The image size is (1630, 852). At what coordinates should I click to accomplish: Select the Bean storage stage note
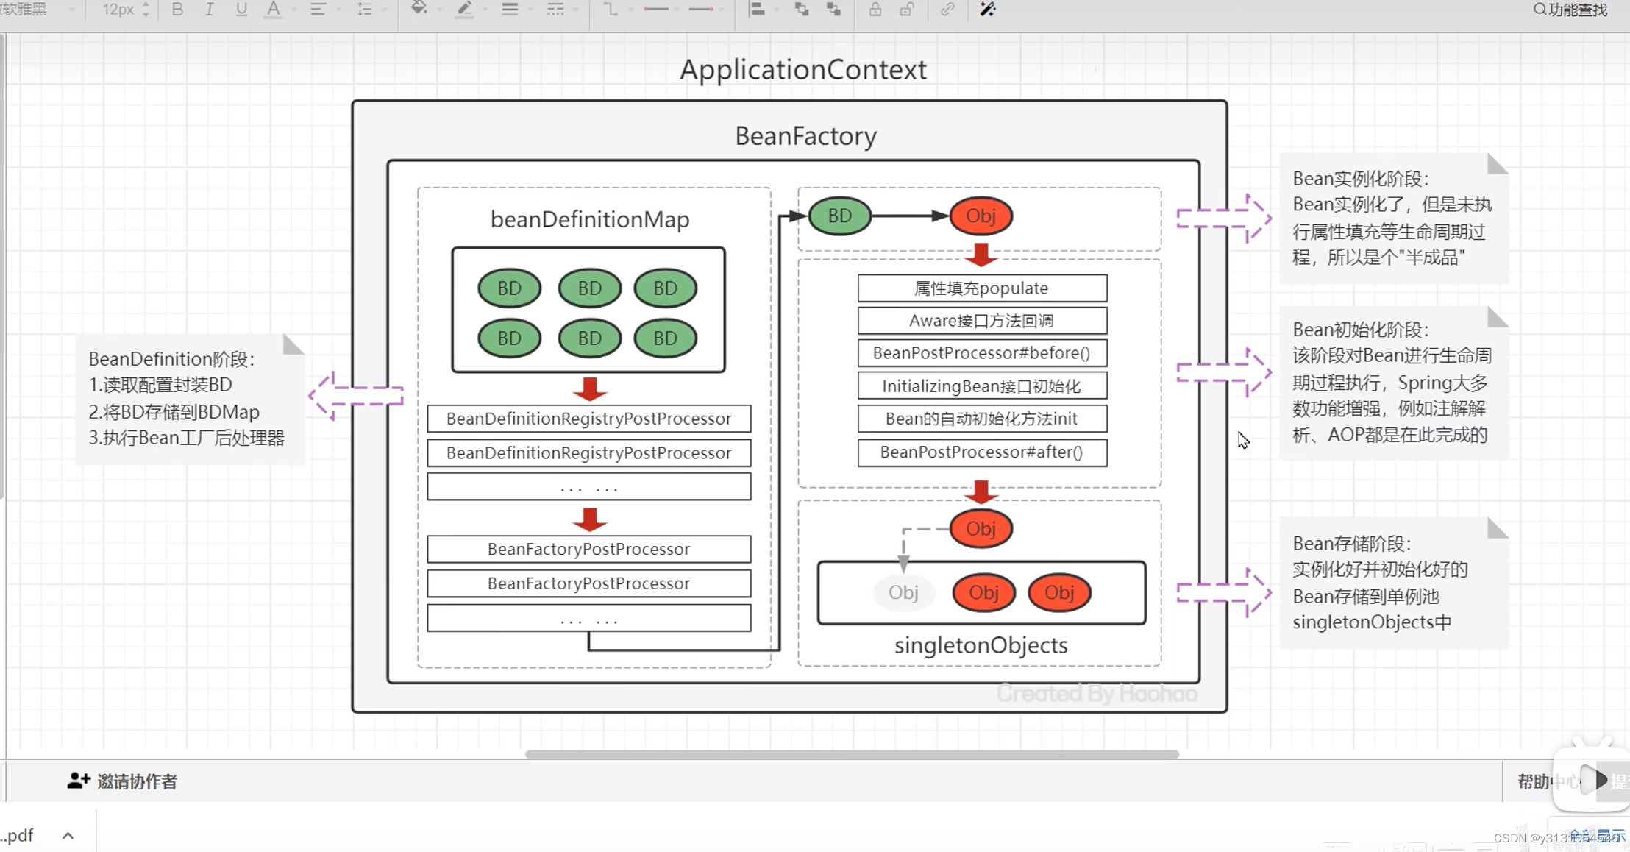[1394, 583]
